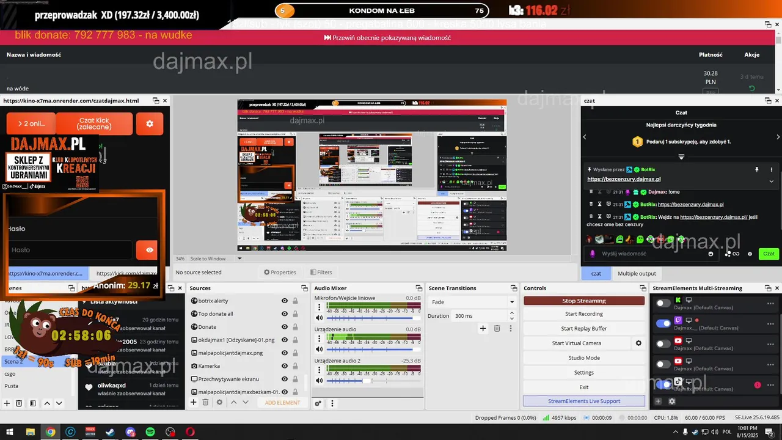This screenshot has width=782, height=440.
Task: Hide the Donate source
Action: 284,327
